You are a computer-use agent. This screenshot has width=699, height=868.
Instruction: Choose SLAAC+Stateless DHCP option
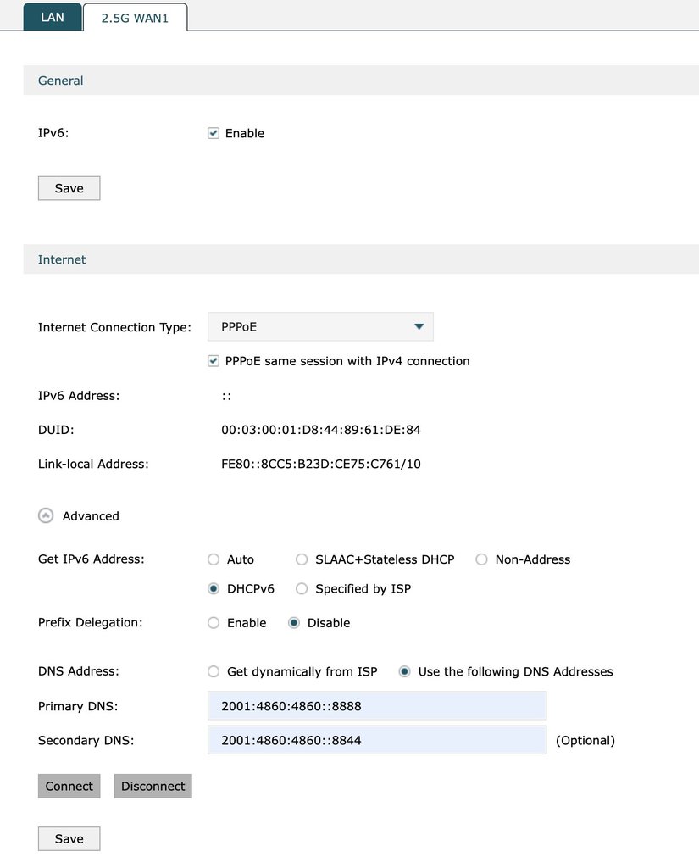click(x=302, y=559)
